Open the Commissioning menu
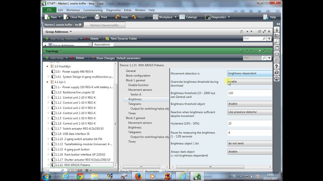This screenshot has height=181, width=323. pyautogui.click(x=93, y=10)
